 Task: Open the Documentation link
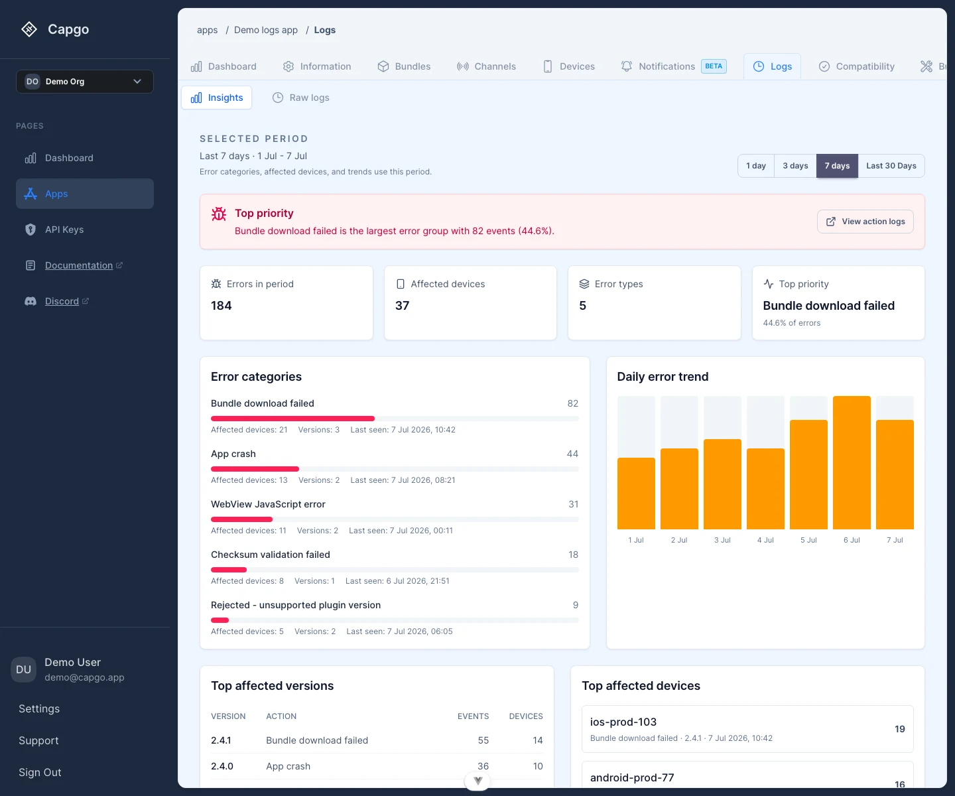[84, 265]
